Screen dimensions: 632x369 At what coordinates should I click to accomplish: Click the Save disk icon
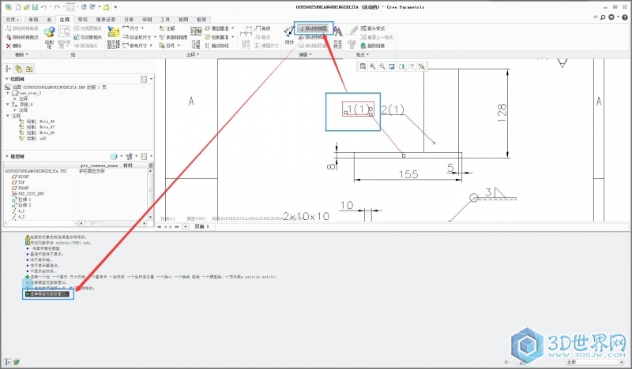[x=35, y=7]
